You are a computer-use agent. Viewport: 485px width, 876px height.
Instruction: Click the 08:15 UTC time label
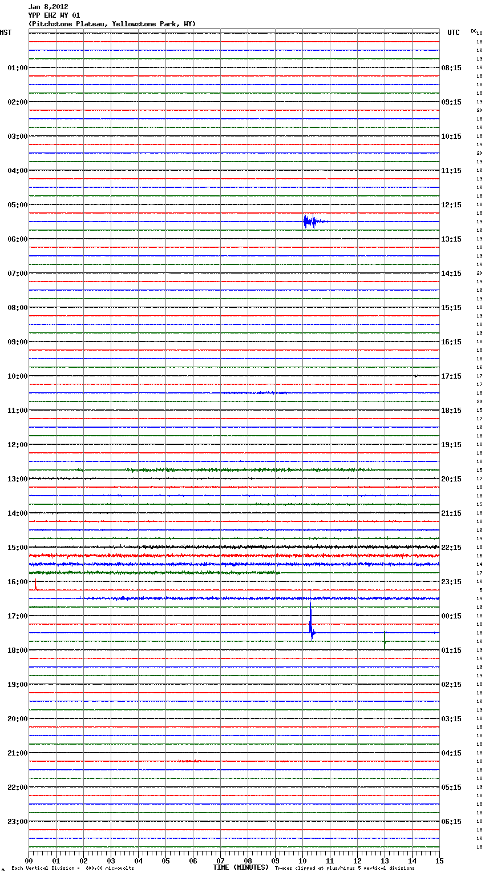pos(451,68)
